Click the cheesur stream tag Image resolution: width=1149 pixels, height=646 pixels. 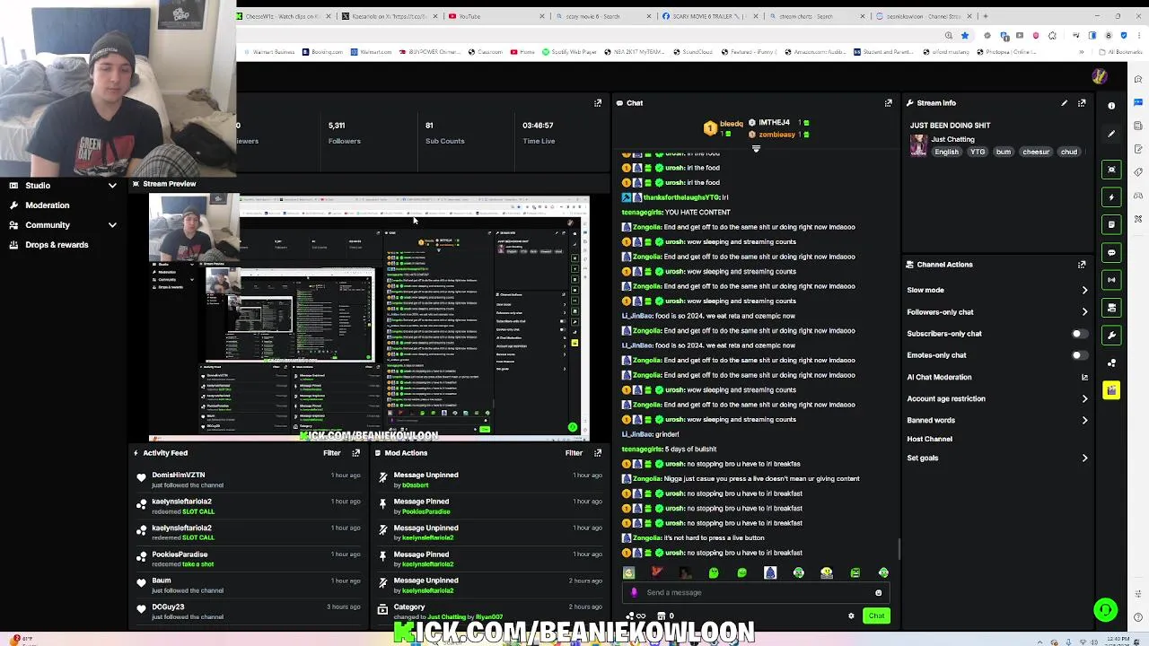(1036, 153)
